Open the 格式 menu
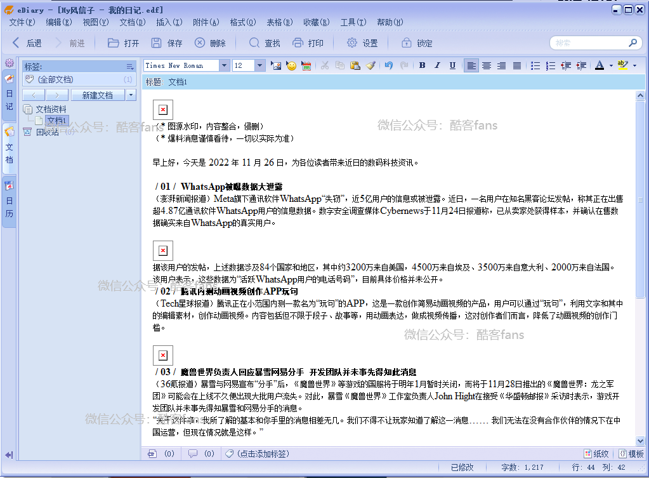The image size is (649, 478). 243,22
